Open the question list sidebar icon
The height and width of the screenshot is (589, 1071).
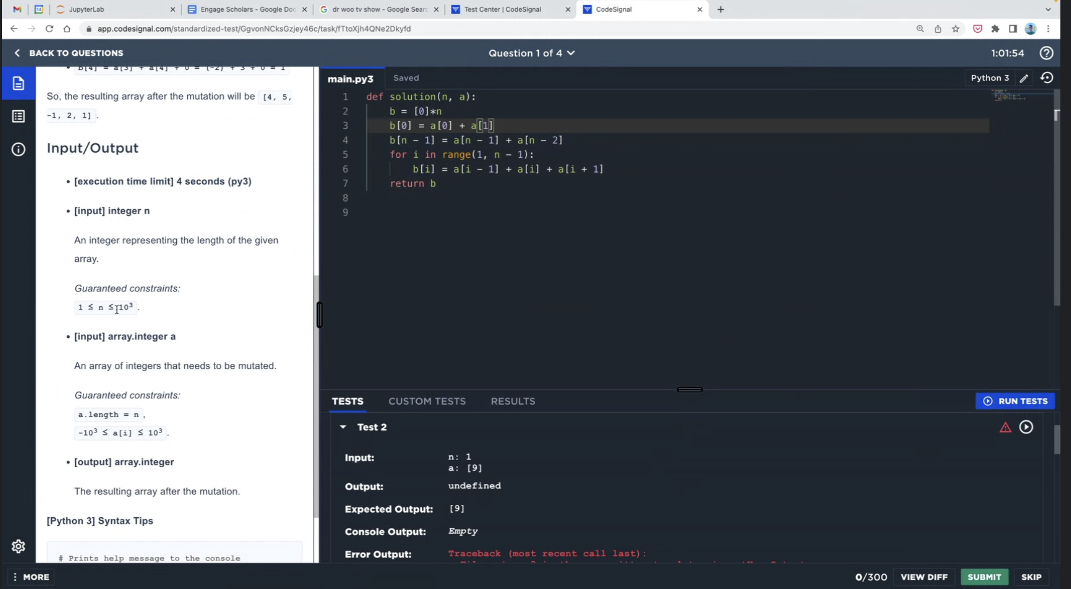(x=18, y=116)
